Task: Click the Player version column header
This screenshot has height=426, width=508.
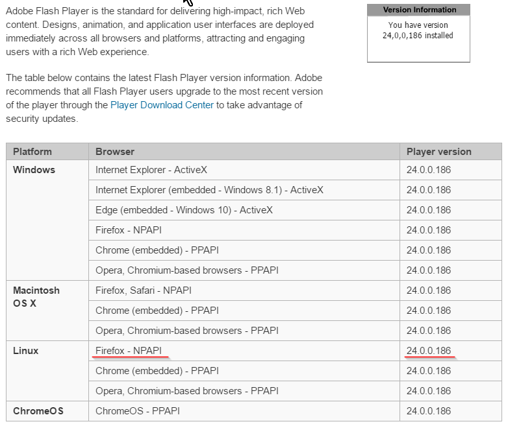Action: click(x=438, y=152)
